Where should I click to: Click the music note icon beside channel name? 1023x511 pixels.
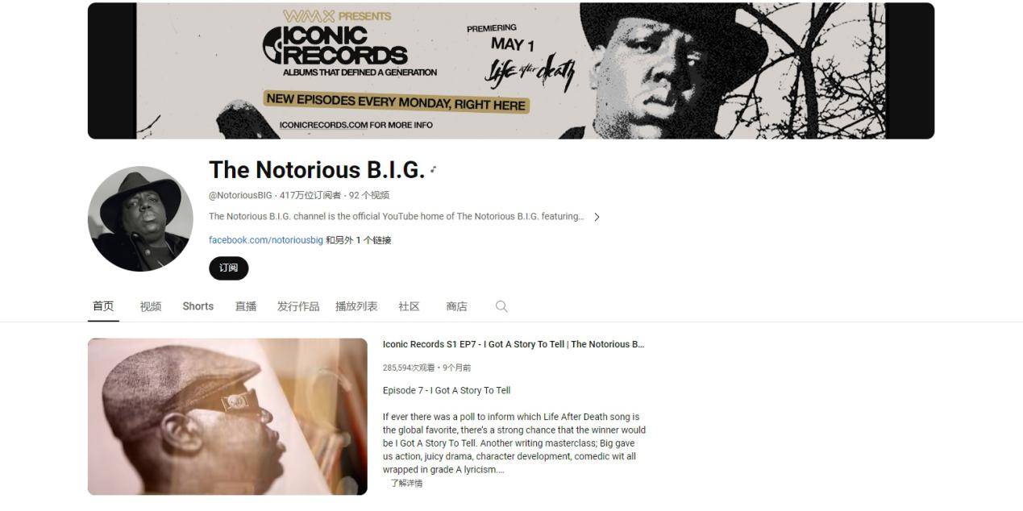pyautogui.click(x=433, y=169)
